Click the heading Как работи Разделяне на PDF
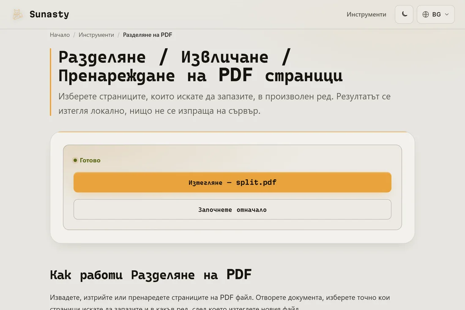 (x=150, y=274)
